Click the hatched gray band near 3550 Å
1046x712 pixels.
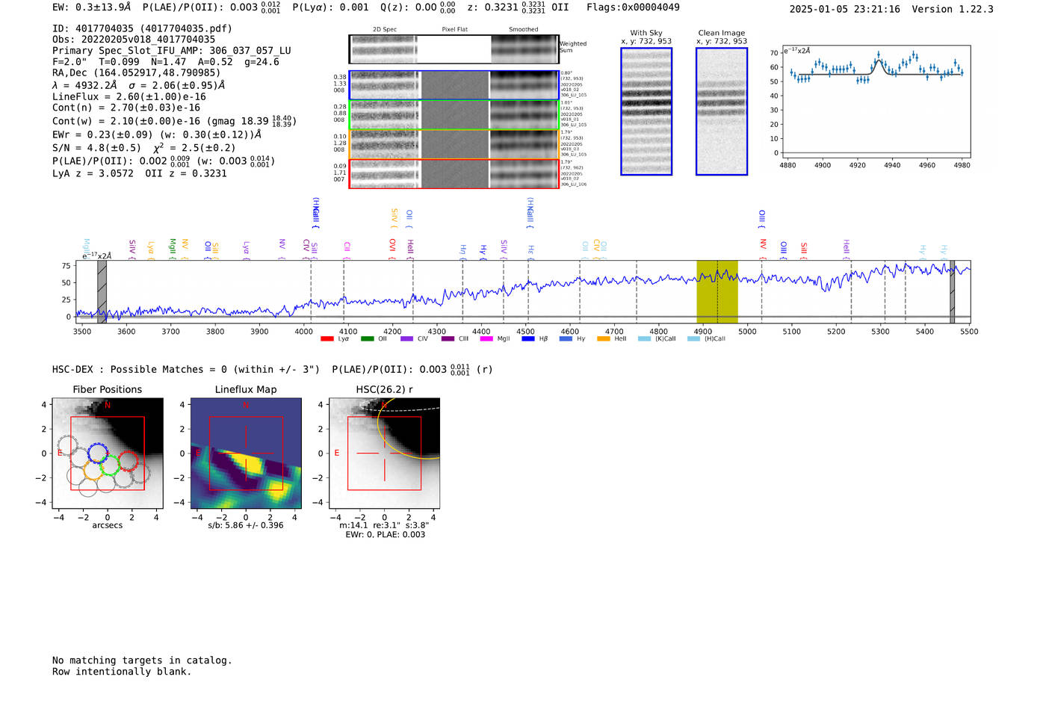(102, 291)
